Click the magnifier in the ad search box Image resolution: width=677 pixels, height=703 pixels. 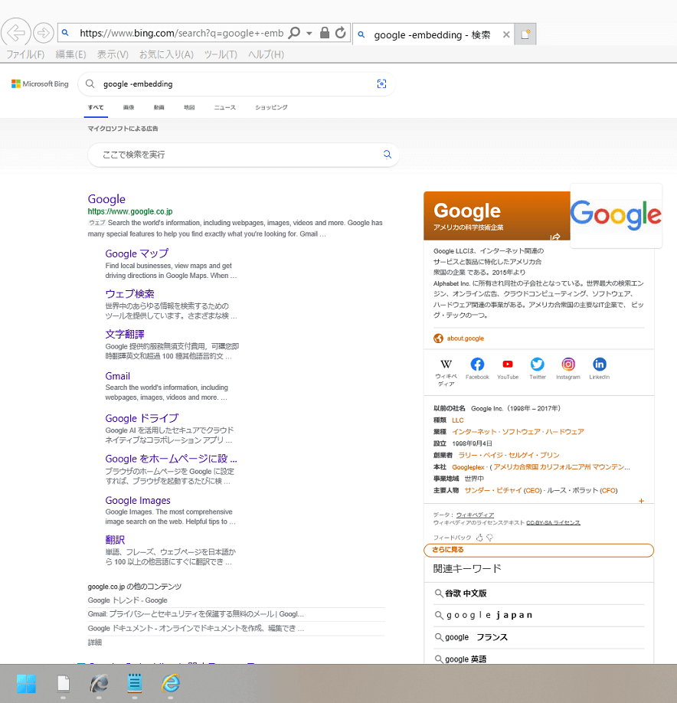click(388, 155)
